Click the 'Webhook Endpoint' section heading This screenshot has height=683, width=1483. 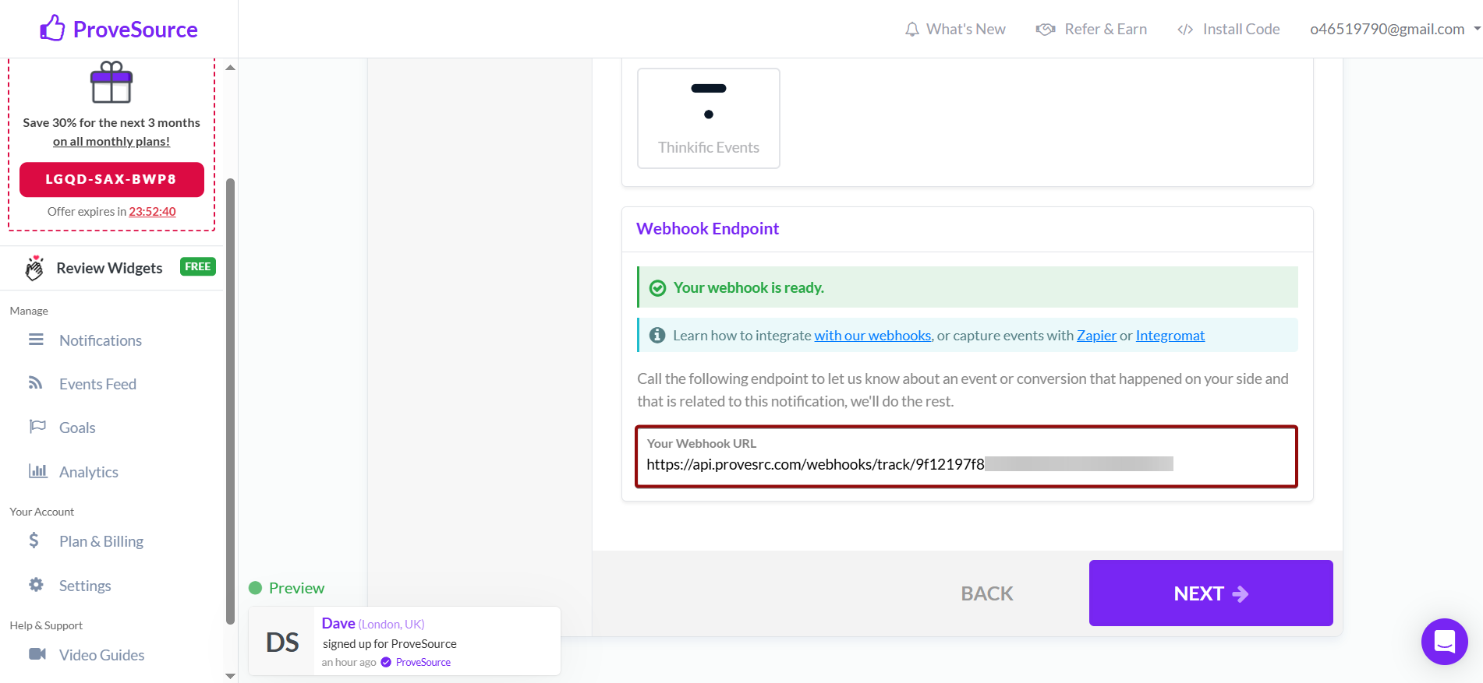[x=707, y=229]
